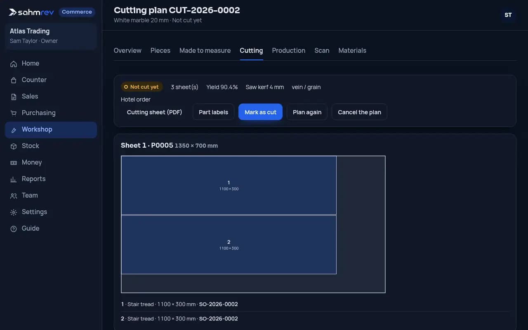The width and height of the screenshot is (528, 330).
Task: Select piece 1 on the sheet diagram
Action: [229, 185]
